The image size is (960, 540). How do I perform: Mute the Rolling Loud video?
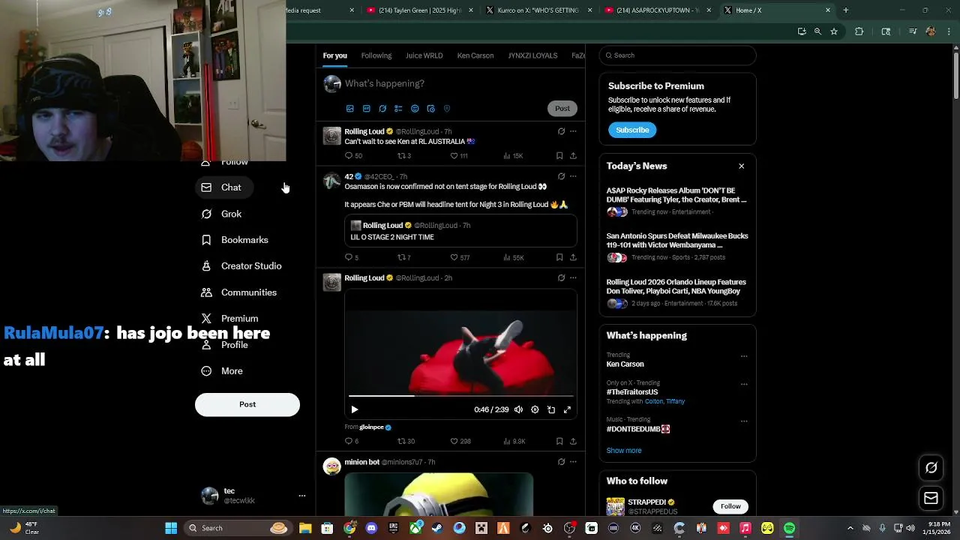[518, 409]
